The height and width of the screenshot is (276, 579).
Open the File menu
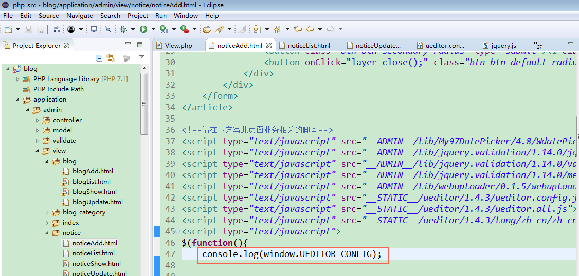coord(8,16)
